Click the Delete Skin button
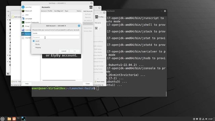This screenshot has width=215, height=121. (88, 31)
